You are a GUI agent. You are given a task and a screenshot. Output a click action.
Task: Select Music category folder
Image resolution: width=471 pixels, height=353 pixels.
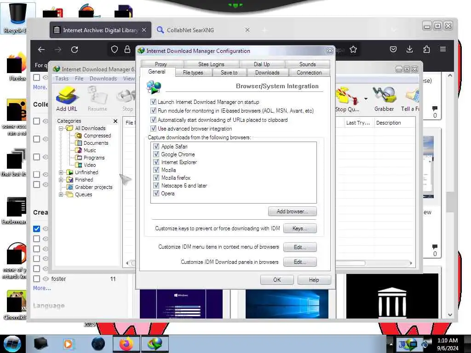tap(90, 150)
